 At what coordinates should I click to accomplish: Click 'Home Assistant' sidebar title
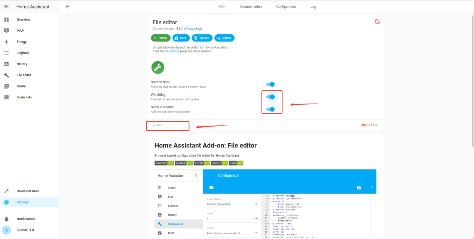point(33,7)
